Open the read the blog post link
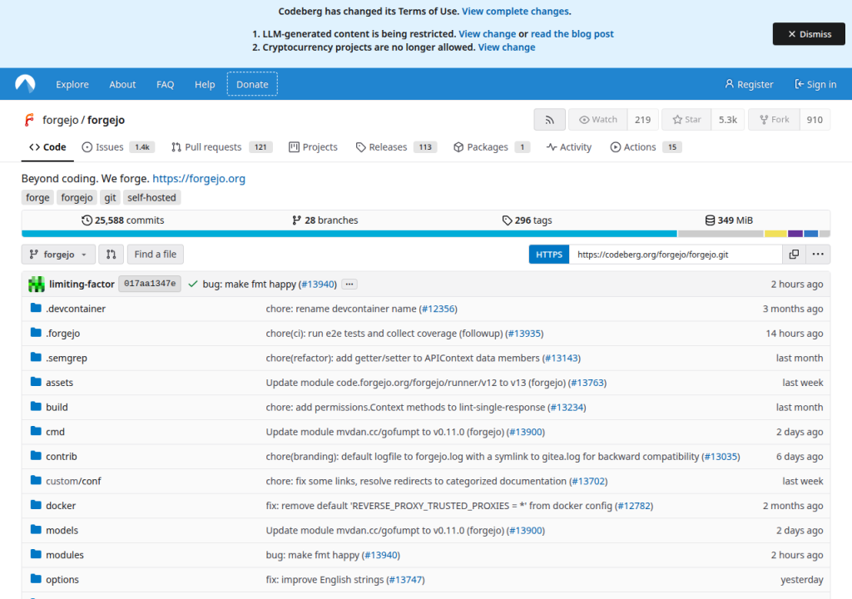 (572, 34)
